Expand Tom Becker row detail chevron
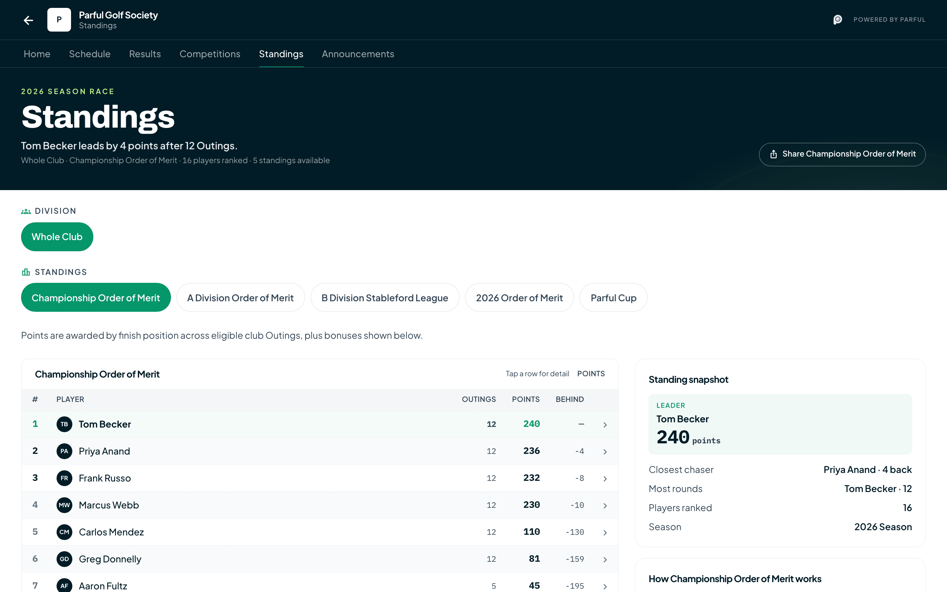The height and width of the screenshot is (592, 947). click(605, 425)
